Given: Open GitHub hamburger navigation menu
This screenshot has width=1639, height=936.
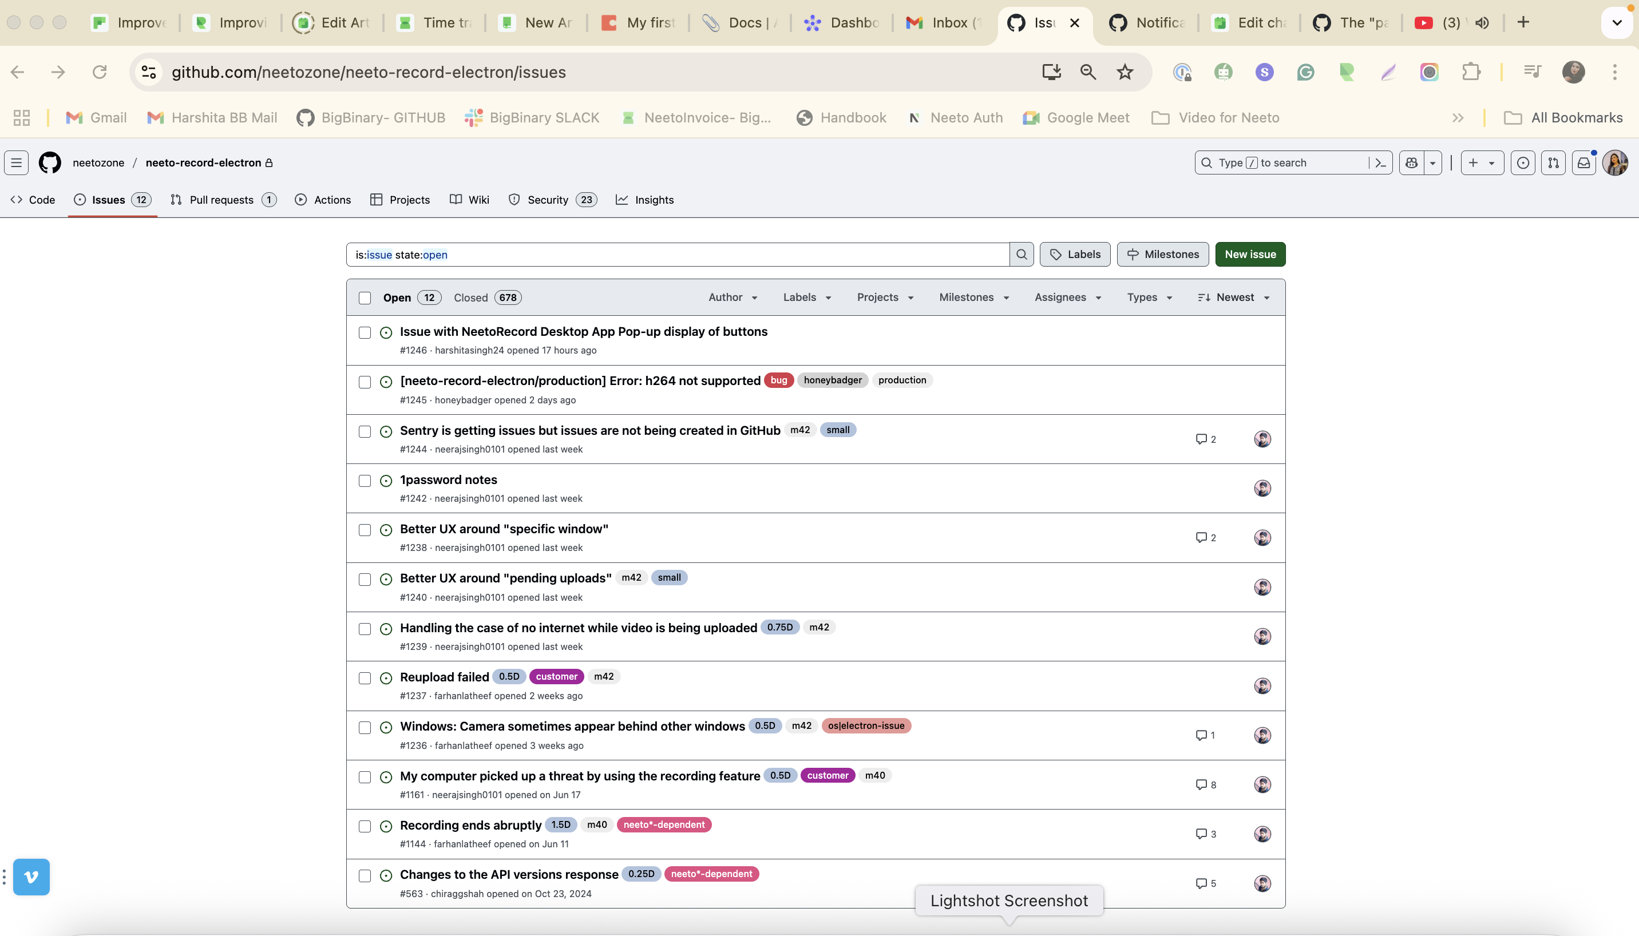Looking at the screenshot, I should (16, 162).
